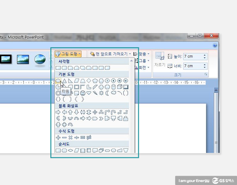Click the blue help question mark icon
This screenshot has height=185, width=237.
click(215, 46)
